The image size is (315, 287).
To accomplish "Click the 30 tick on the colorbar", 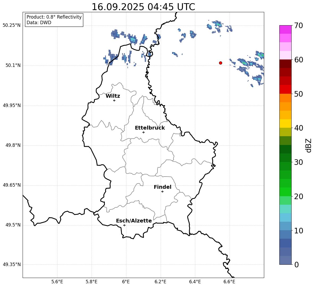I will point(299,162).
